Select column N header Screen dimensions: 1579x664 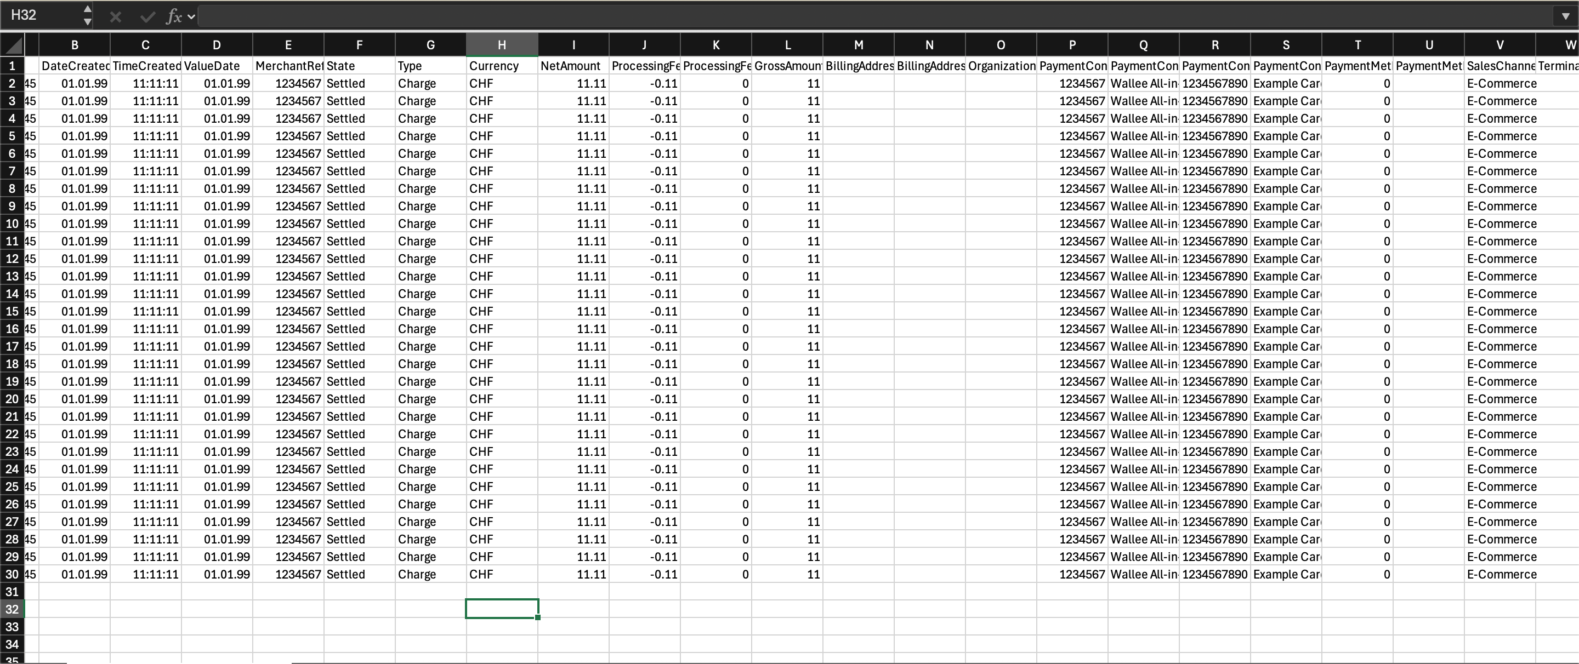pos(929,45)
